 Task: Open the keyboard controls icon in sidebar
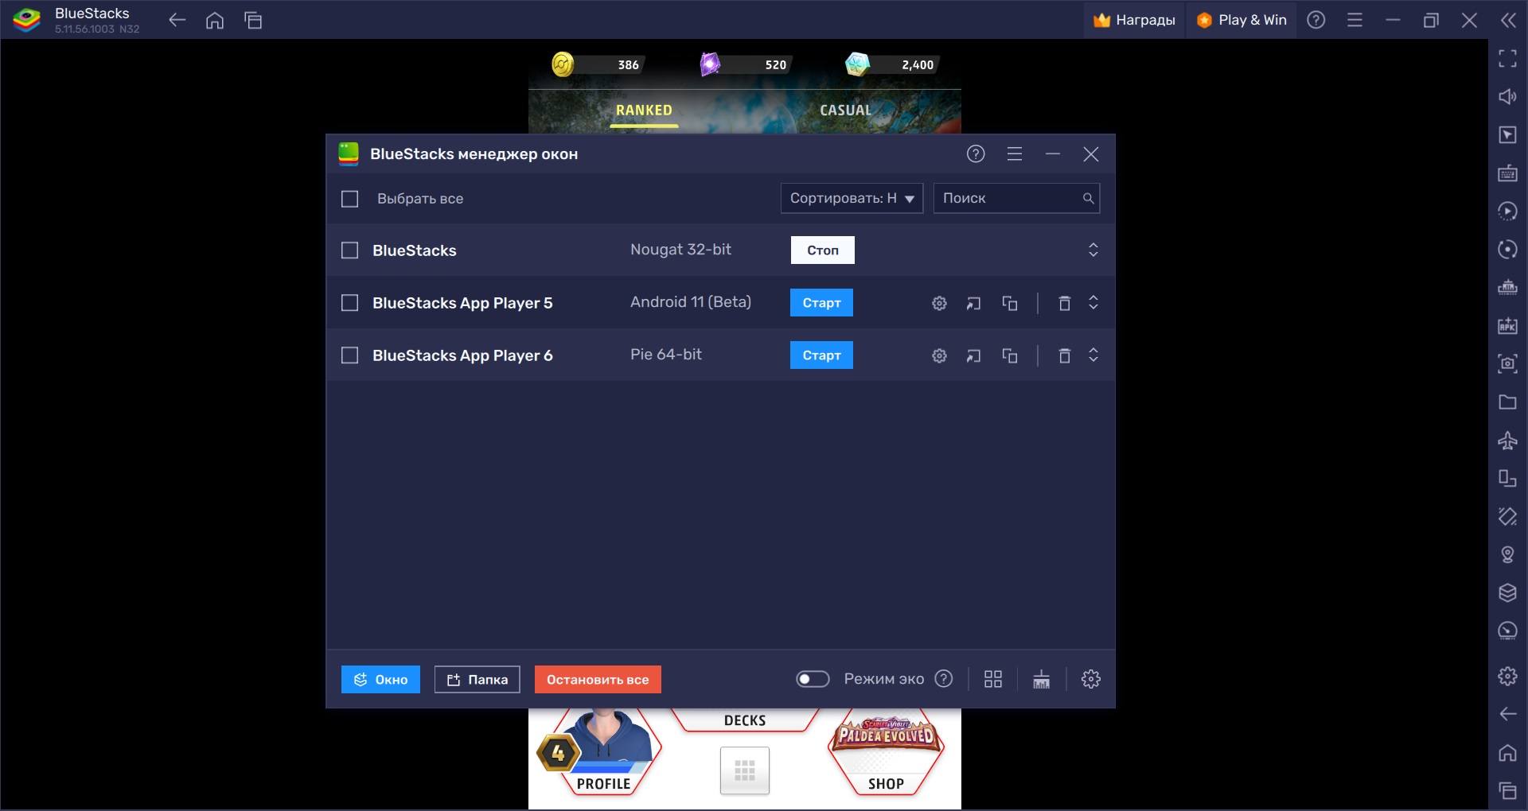pos(1507,173)
